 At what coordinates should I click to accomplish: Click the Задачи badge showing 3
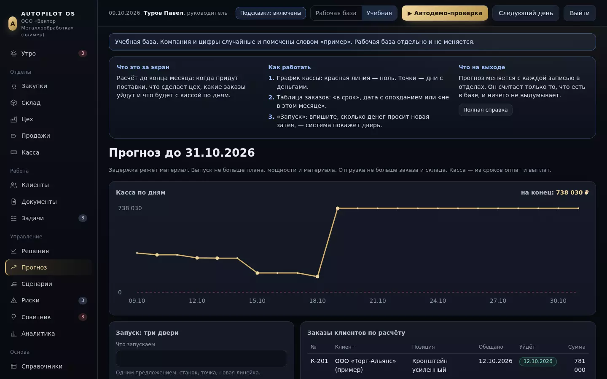pyautogui.click(x=83, y=218)
